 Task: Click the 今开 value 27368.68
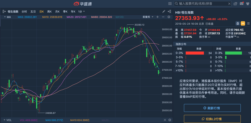click(x=214, y=30)
